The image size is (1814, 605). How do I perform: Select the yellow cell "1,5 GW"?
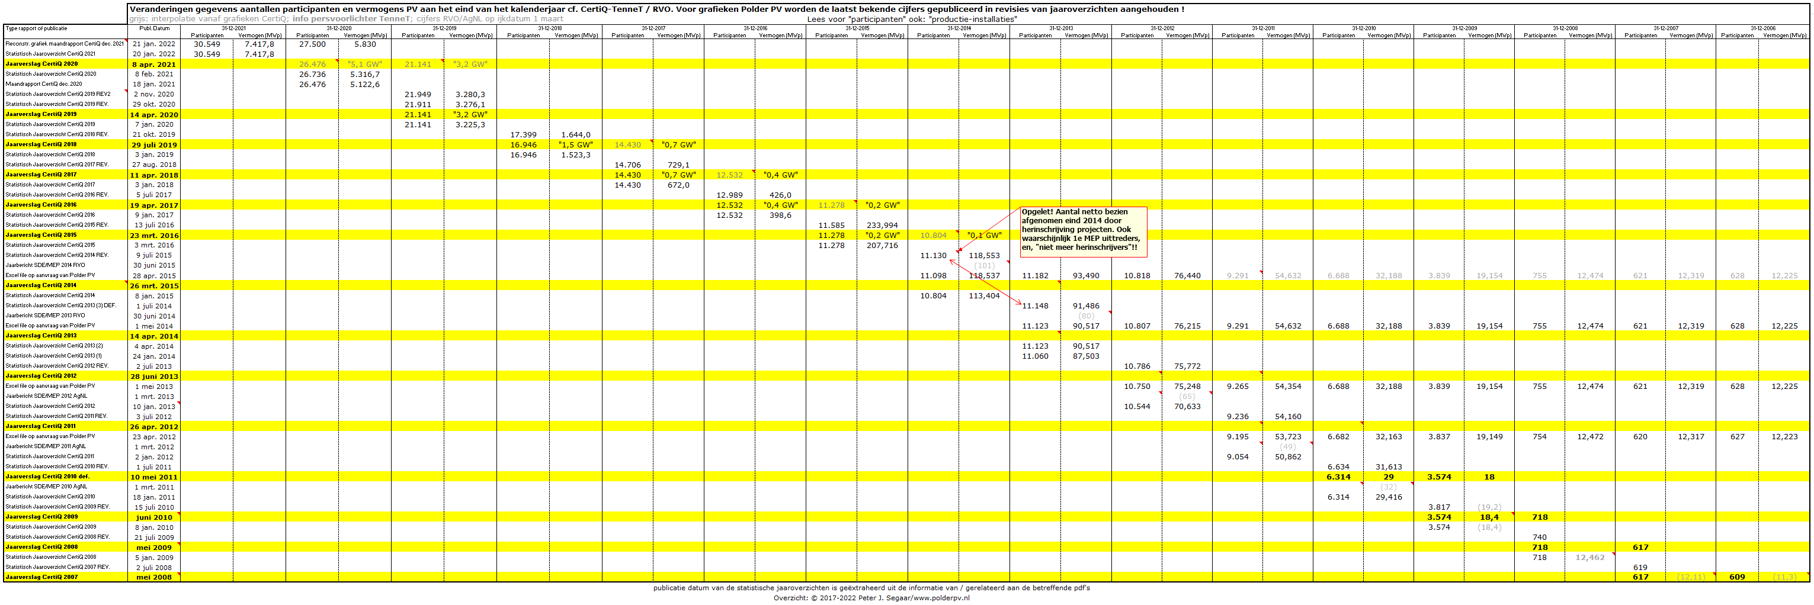[x=576, y=145]
